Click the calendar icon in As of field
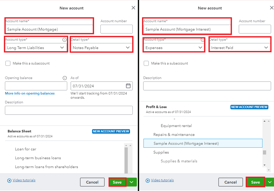 pos(128,86)
